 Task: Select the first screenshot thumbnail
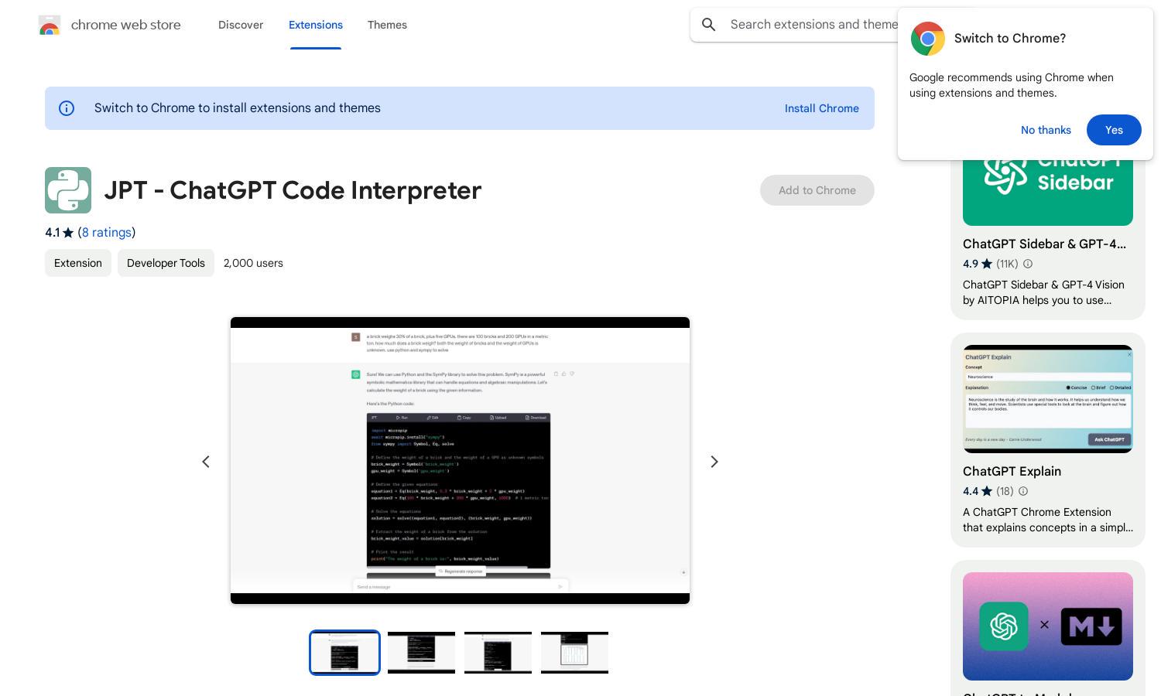(x=344, y=653)
